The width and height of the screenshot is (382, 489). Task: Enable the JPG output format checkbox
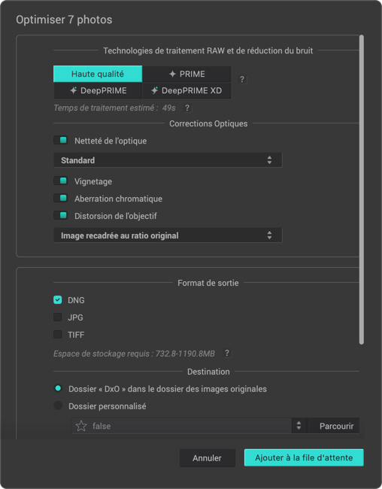(58, 317)
